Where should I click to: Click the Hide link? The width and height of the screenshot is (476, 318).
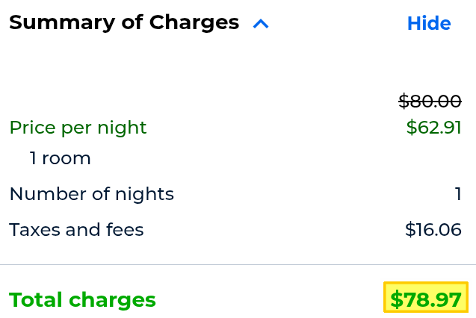point(429,24)
